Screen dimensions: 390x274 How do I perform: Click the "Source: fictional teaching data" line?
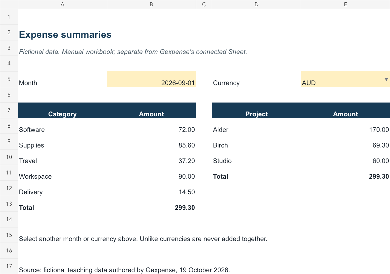pos(124,270)
